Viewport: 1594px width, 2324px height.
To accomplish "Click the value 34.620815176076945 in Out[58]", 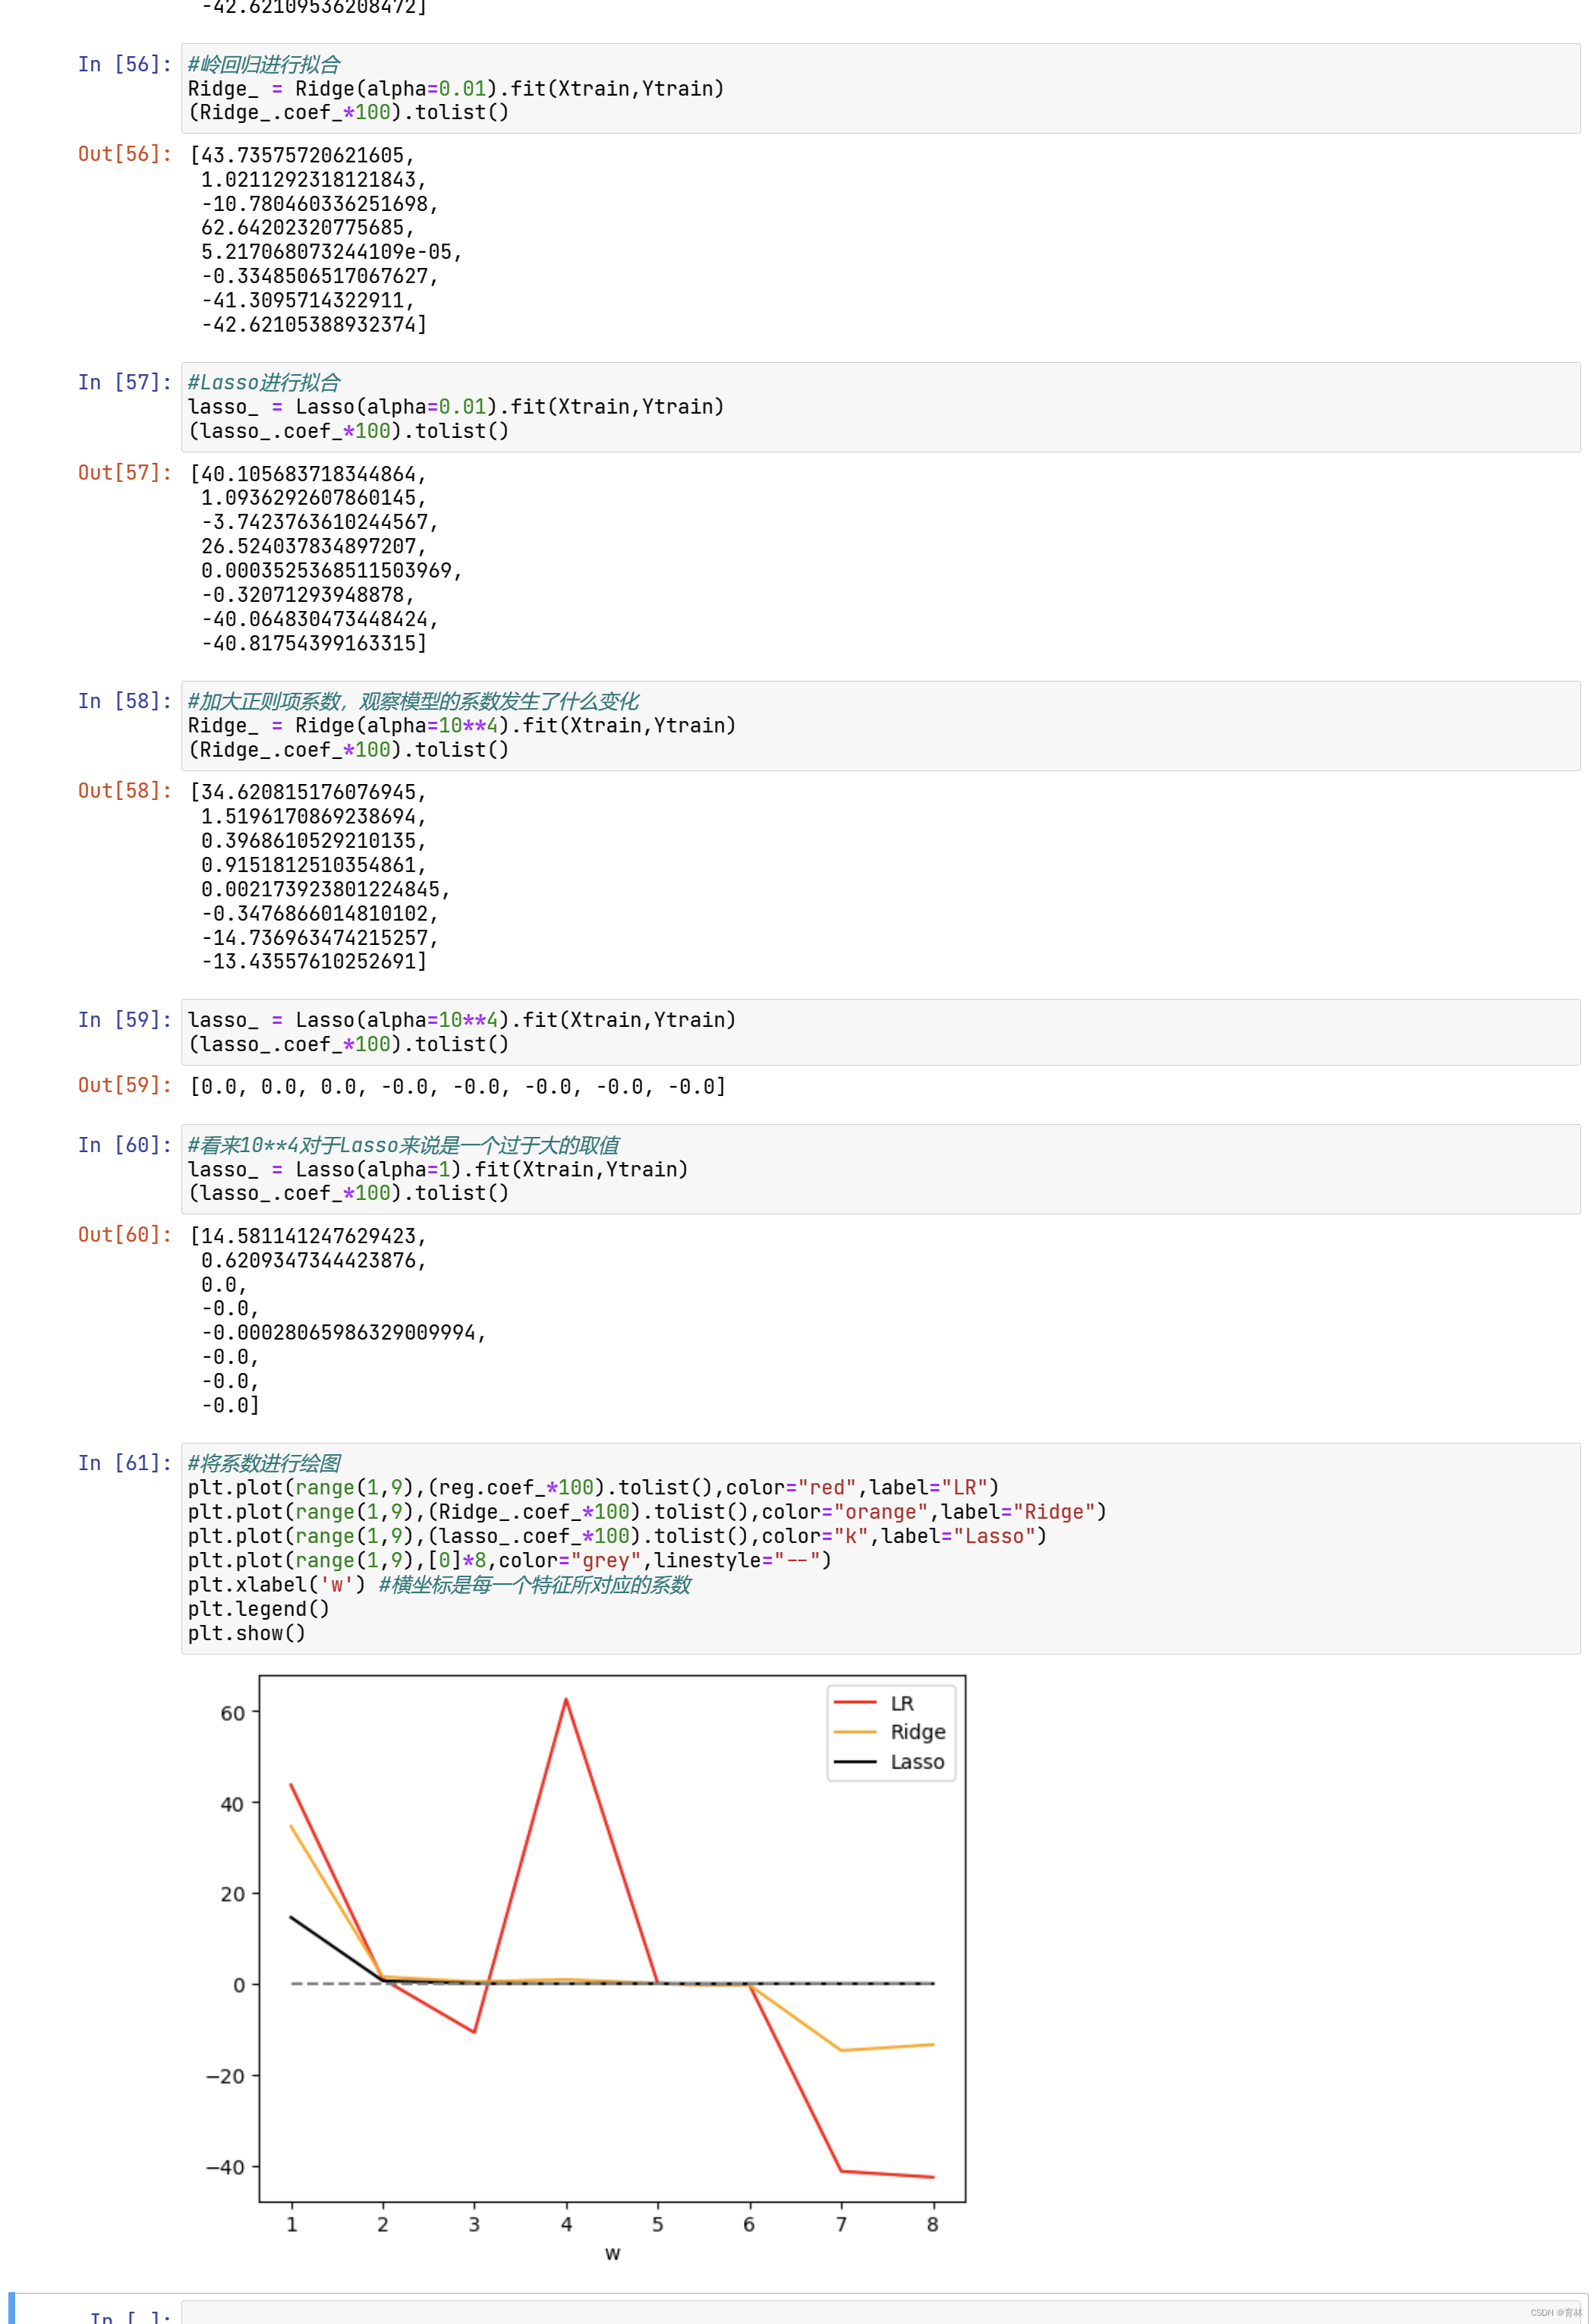I will pos(307,792).
